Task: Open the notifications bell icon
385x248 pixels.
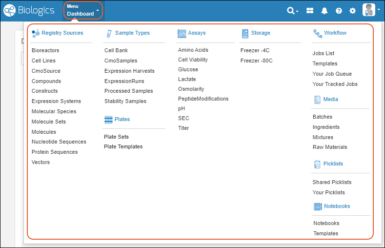Action: [324, 11]
